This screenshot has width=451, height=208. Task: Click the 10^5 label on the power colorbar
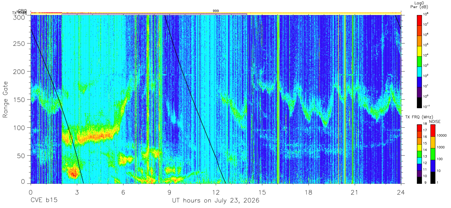425,45
